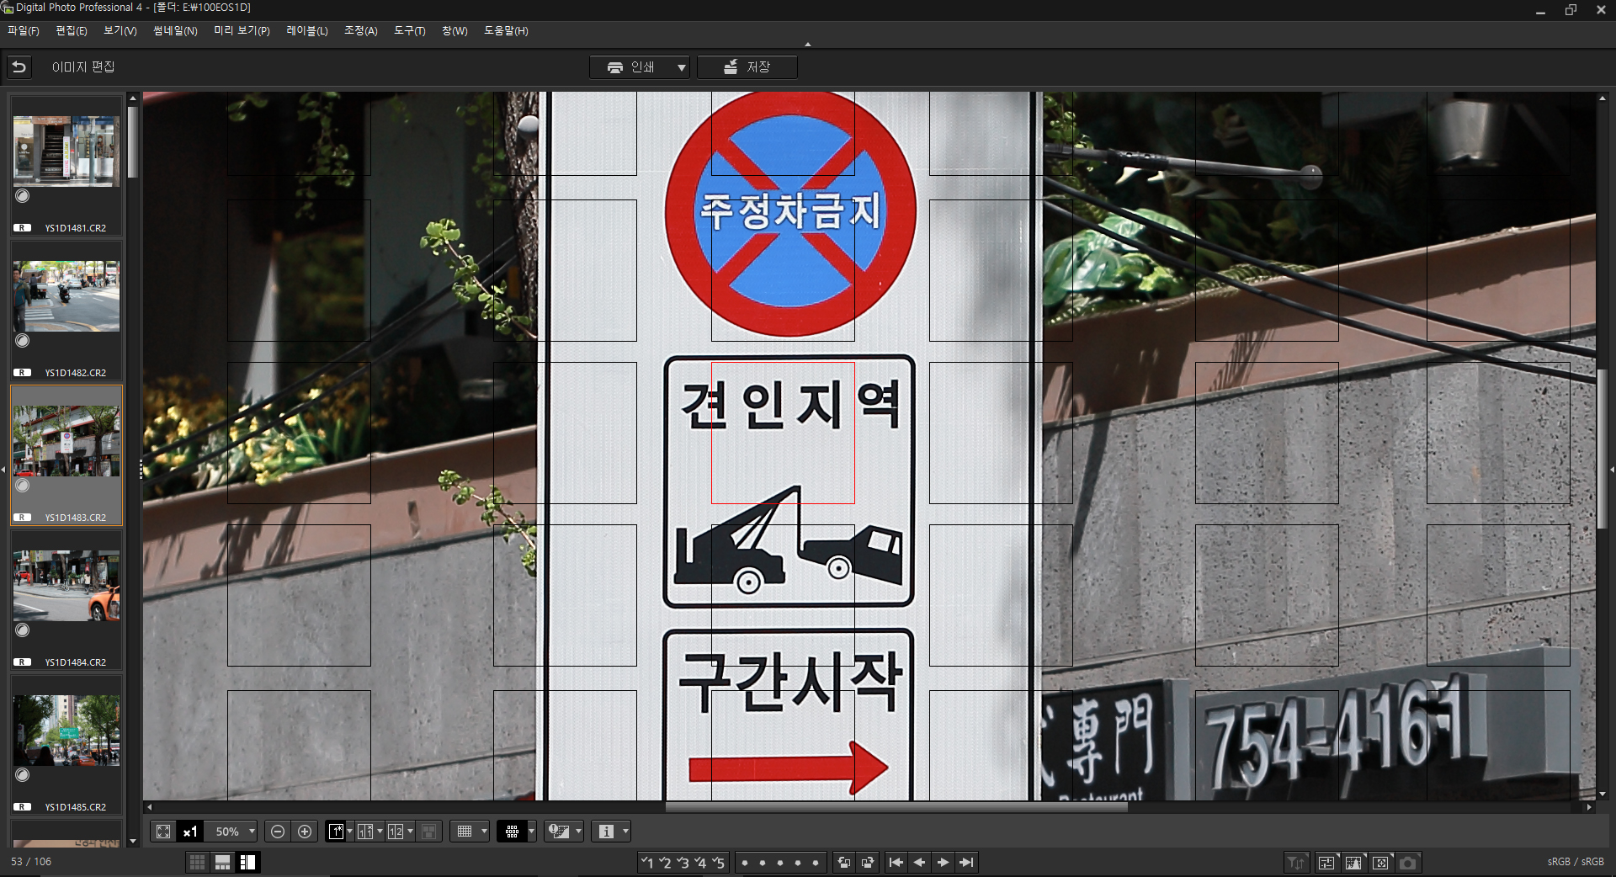Click the thumbnail strip vertical scrollbar
1616x877 pixels.
[133, 141]
